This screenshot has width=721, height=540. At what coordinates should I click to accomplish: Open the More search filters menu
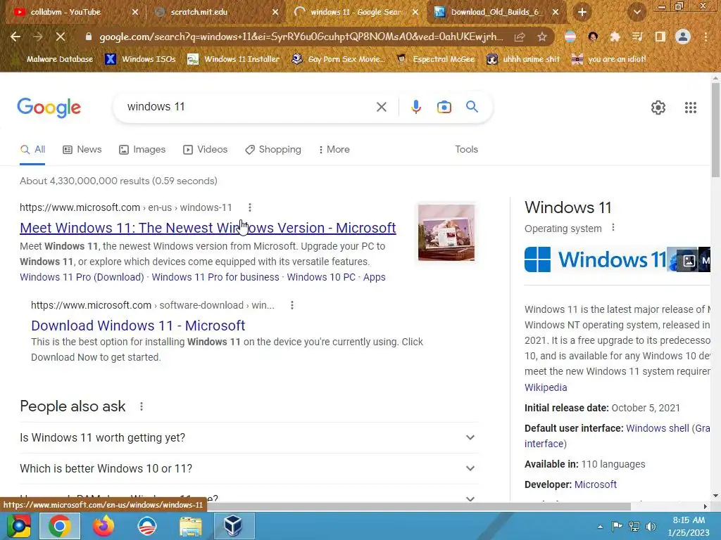[x=334, y=150]
